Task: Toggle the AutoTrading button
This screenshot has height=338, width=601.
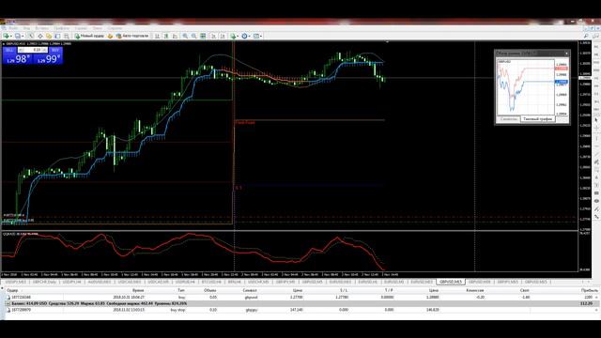Action: tap(132, 36)
